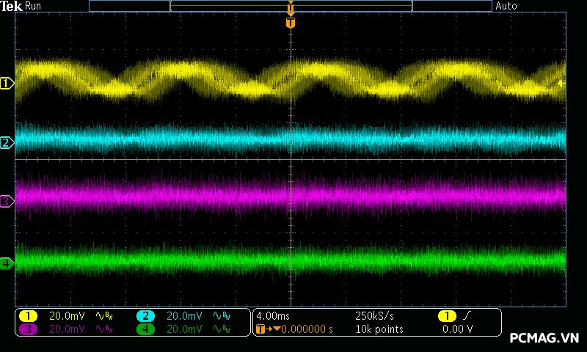The height and width of the screenshot is (352, 587).
Task: Toggle the cyan channel 2 readout badge
Action: coord(145,315)
